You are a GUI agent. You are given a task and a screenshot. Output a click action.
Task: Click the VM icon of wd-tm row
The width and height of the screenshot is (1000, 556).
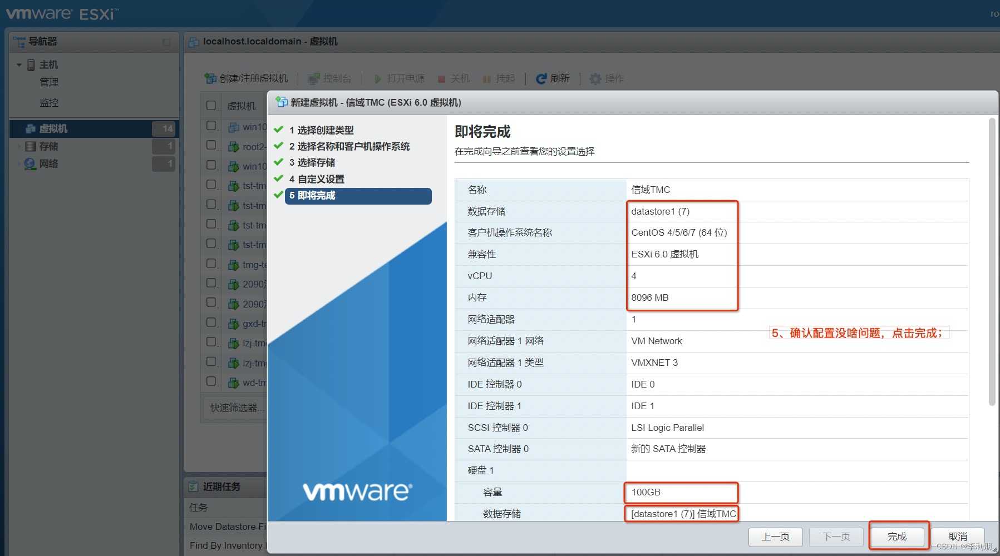pos(234,383)
